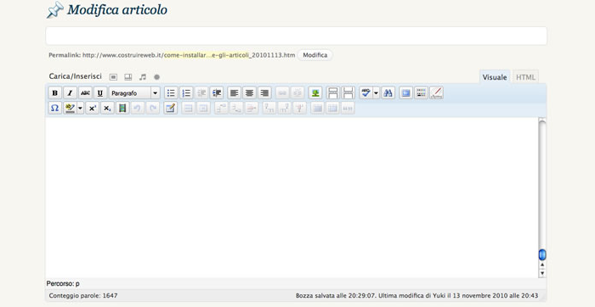Apply strikethrough with the ABC button
Viewport: 595px width, 307px height.
[x=85, y=92]
